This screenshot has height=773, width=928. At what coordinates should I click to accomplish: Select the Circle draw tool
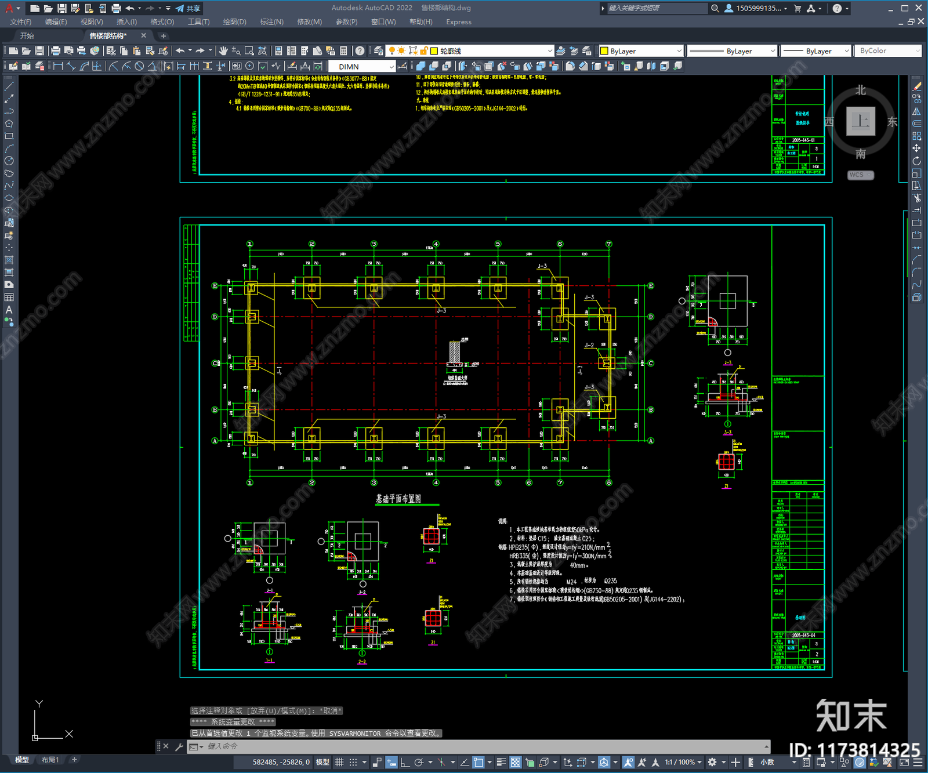tap(9, 161)
